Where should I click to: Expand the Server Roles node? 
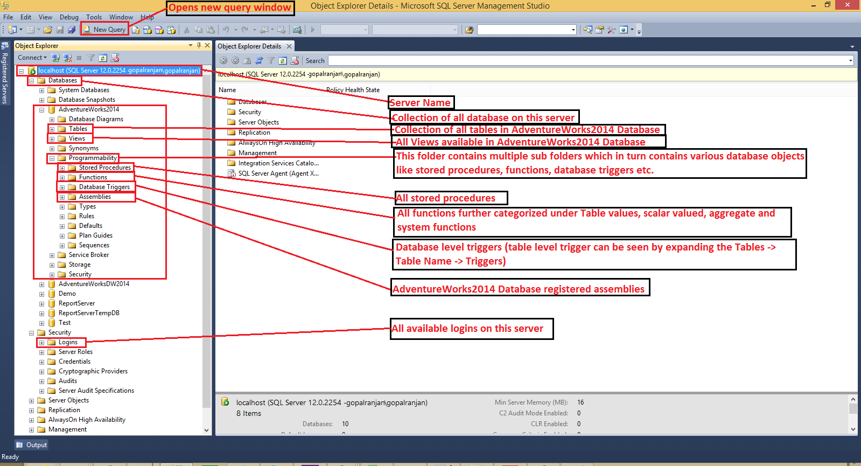[41, 352]
